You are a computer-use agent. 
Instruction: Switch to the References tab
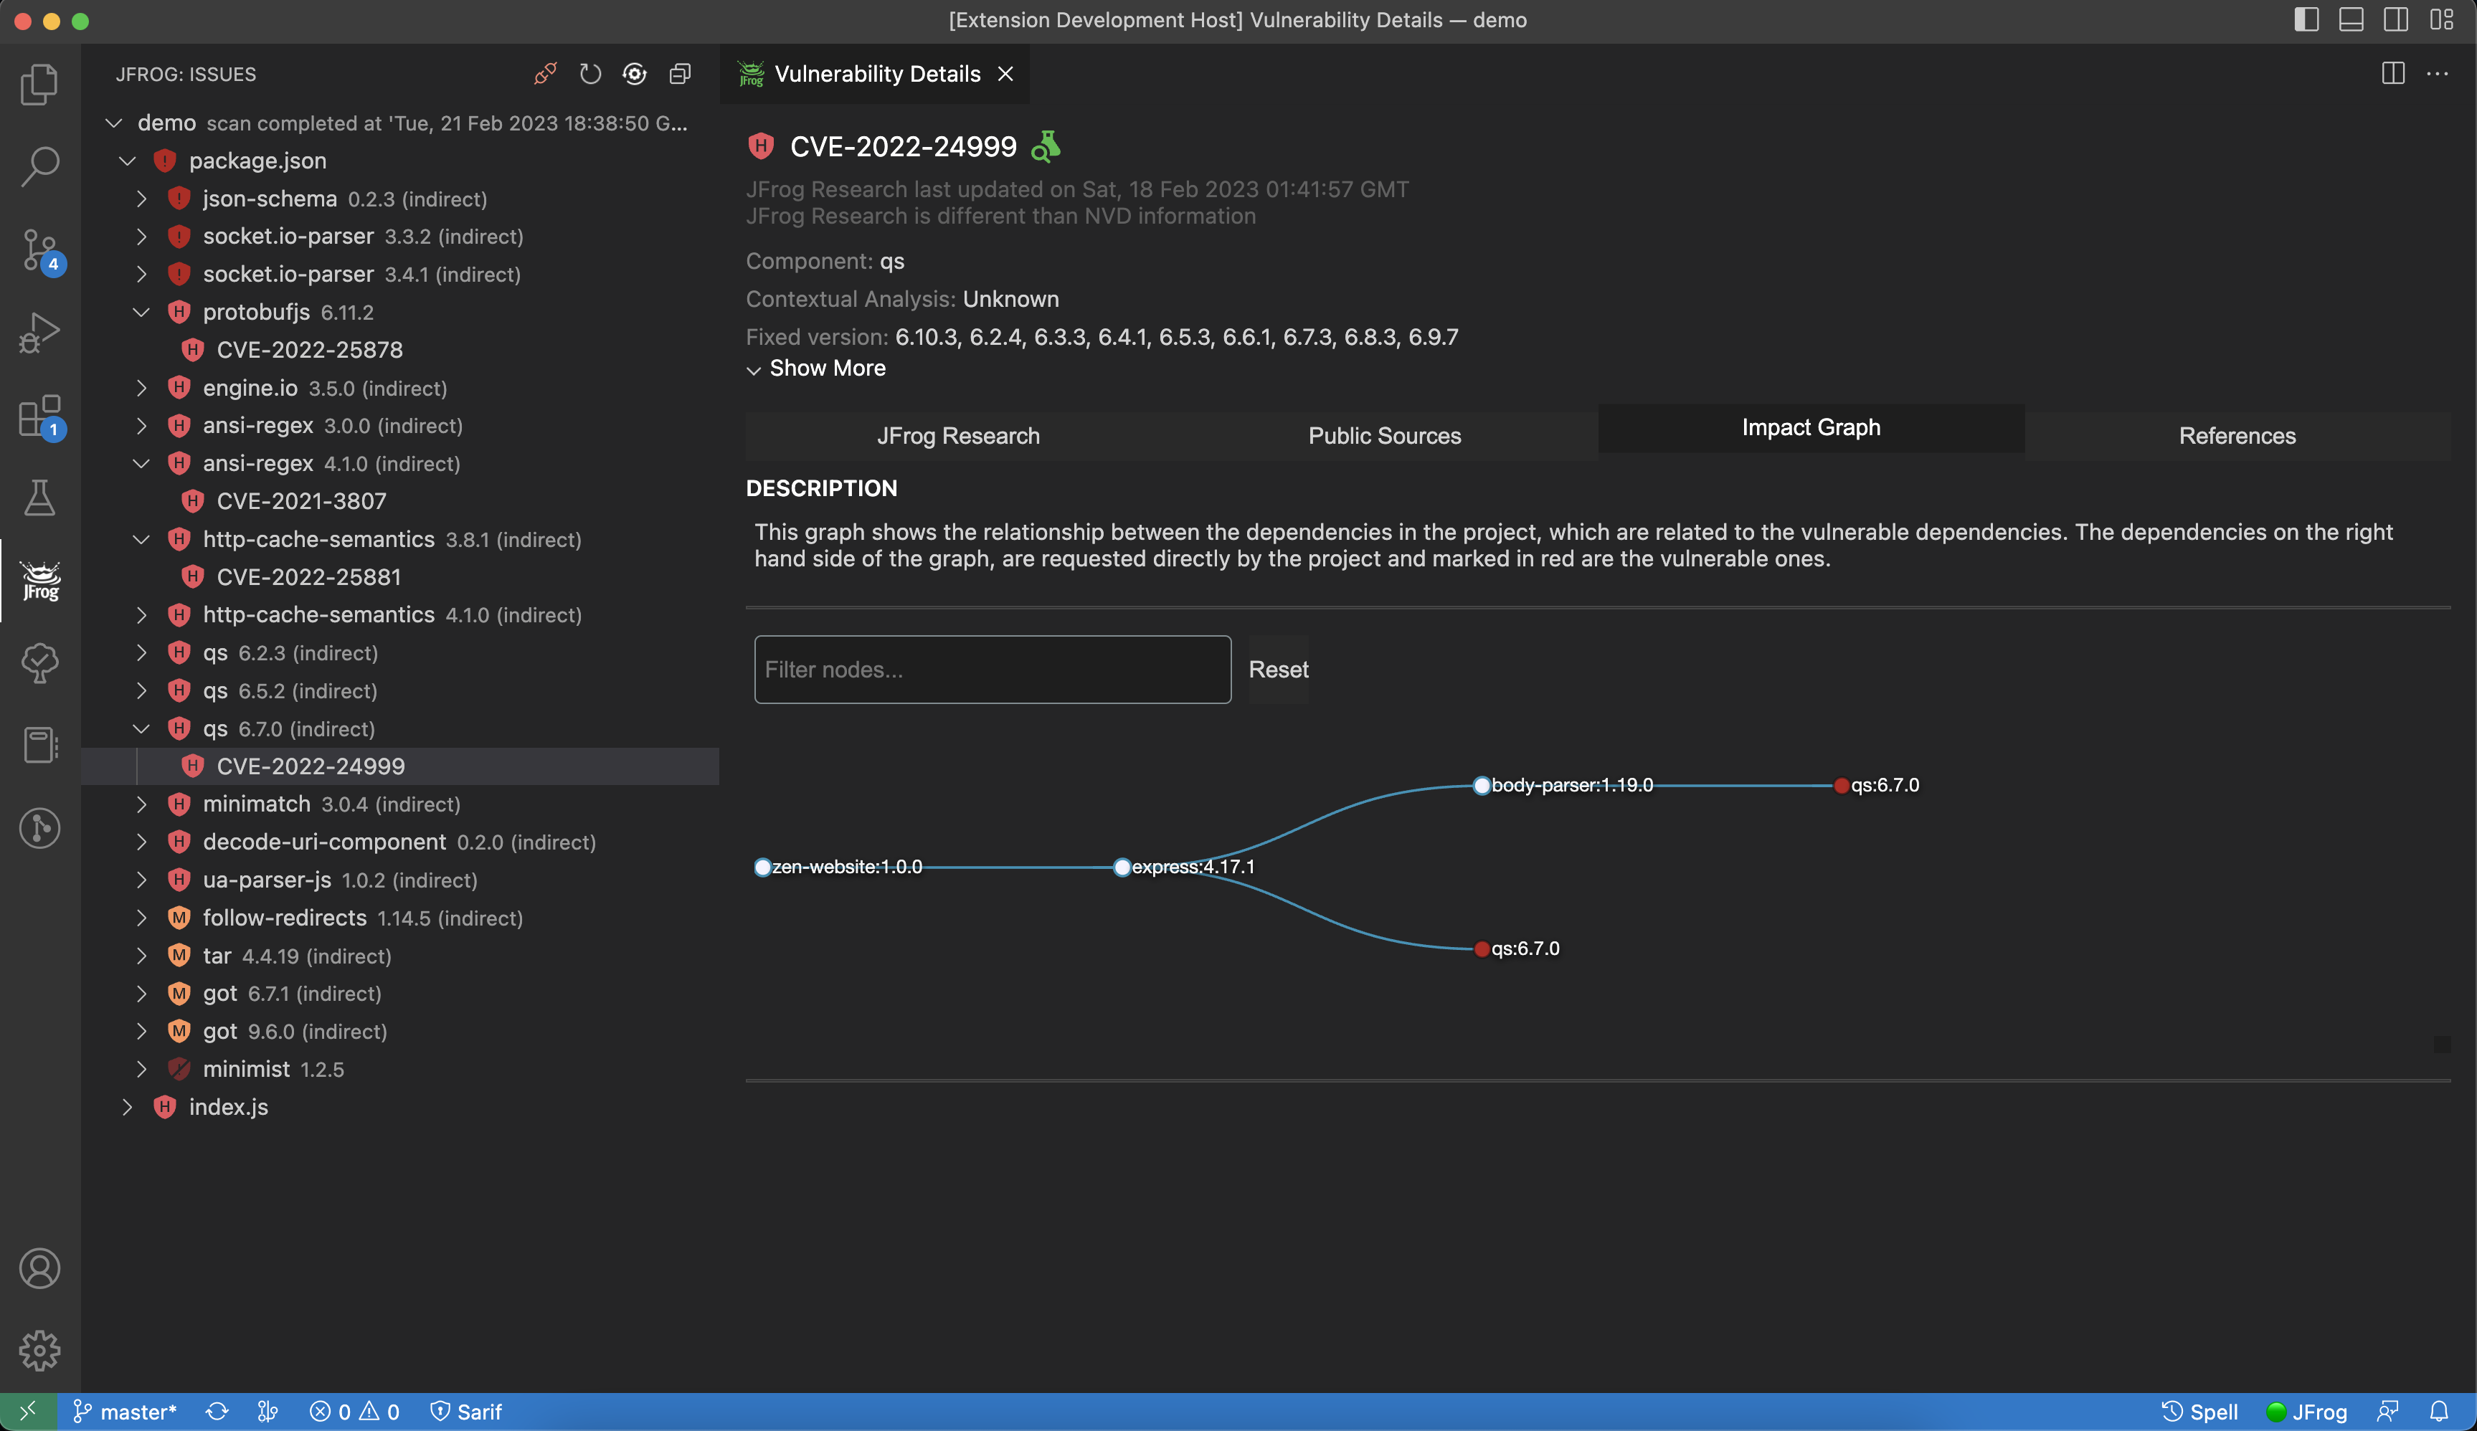(2237, 435)
